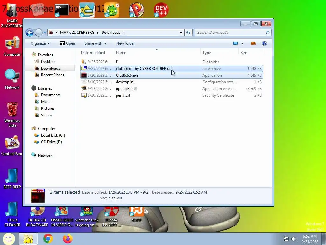The height and width of the screenshot is (245, 326).
Task: Launch Google Chrome from the taskbar
Action: tap(48, 239)
